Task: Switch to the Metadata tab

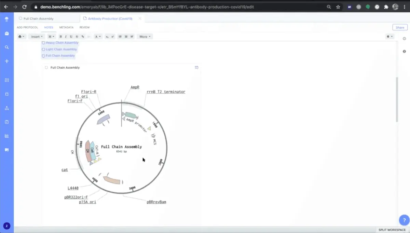Action: point(66,27)
